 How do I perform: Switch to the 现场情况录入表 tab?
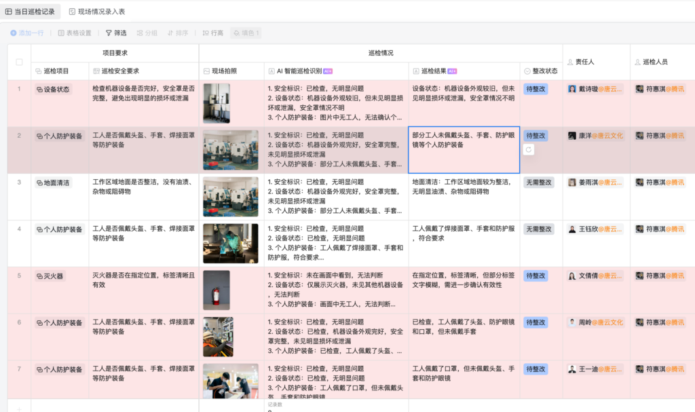click(x=96, y=12)
